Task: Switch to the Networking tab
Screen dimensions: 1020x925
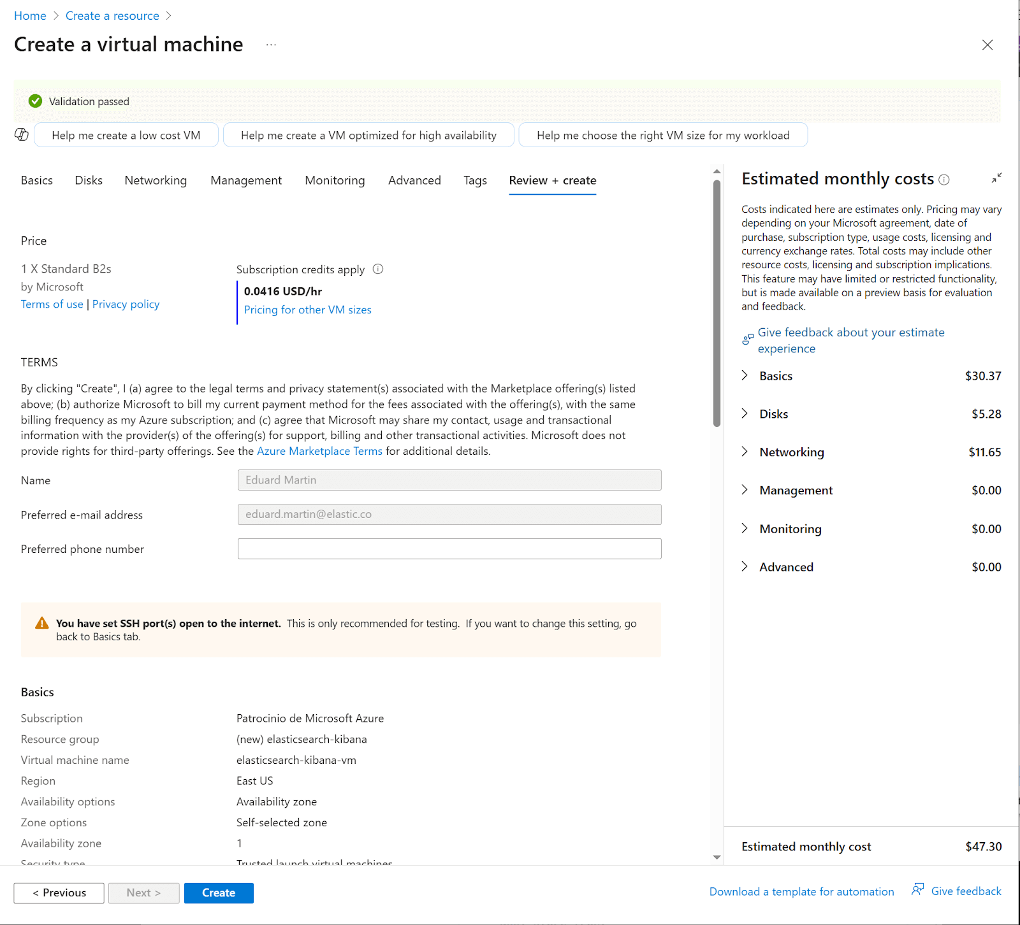Action: click(x=155, y=180)
